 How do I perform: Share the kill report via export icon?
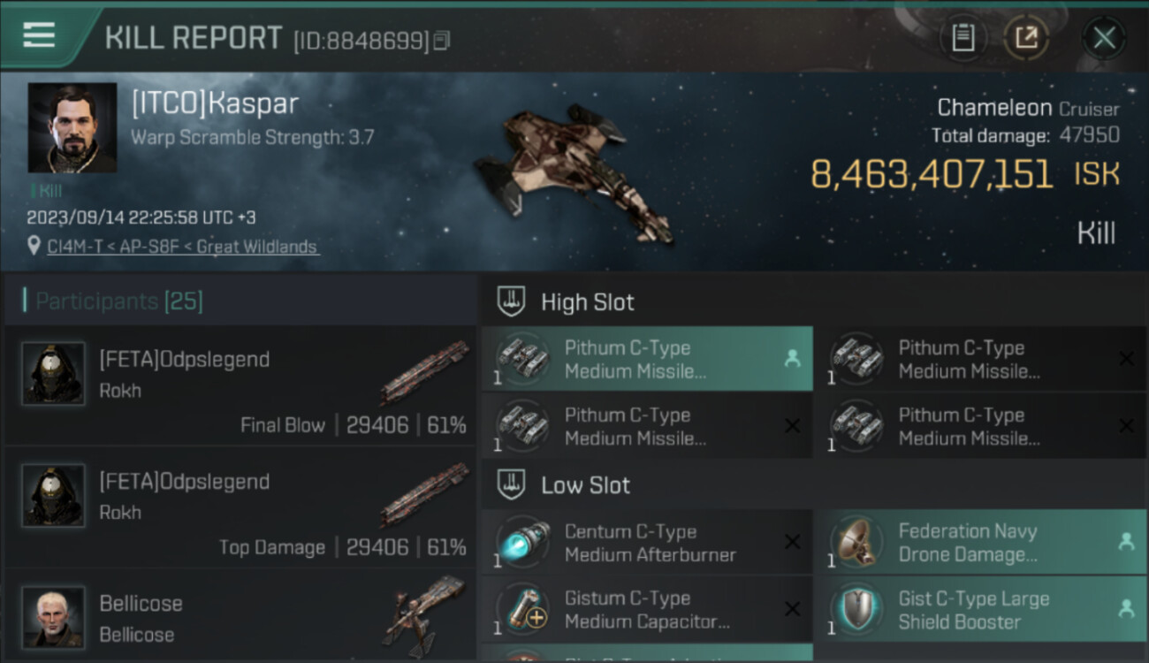[1026, 37]
